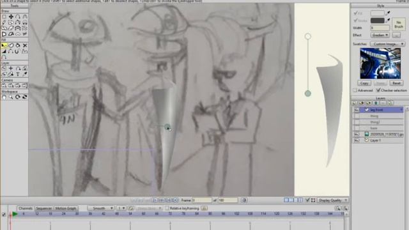409x230 pixels.
Task: Select the Select Shape tool highlighted yellow
Action: [4, 45]
